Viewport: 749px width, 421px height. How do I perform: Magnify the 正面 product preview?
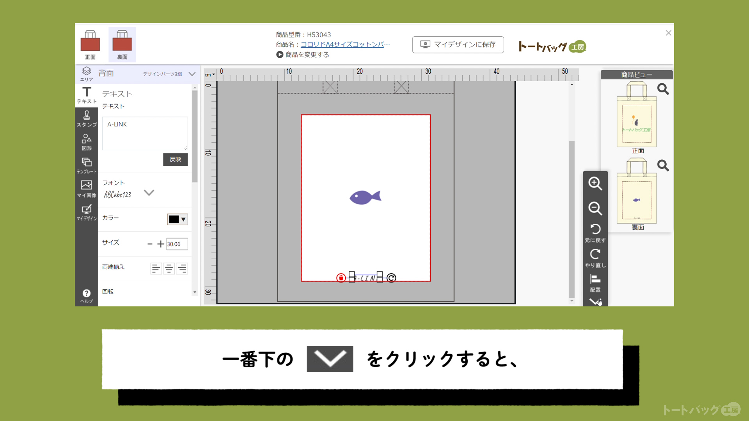663,89
